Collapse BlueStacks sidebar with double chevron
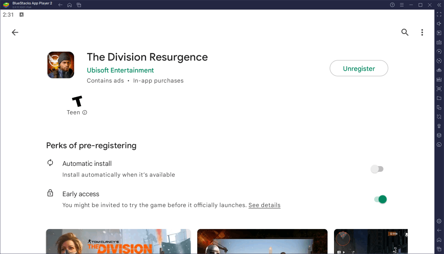This screenshot has width=444, height=254. coord(439,5)
